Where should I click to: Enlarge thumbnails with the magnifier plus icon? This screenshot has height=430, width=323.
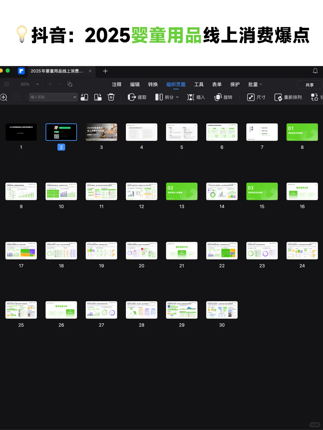(x=4, y=97)
